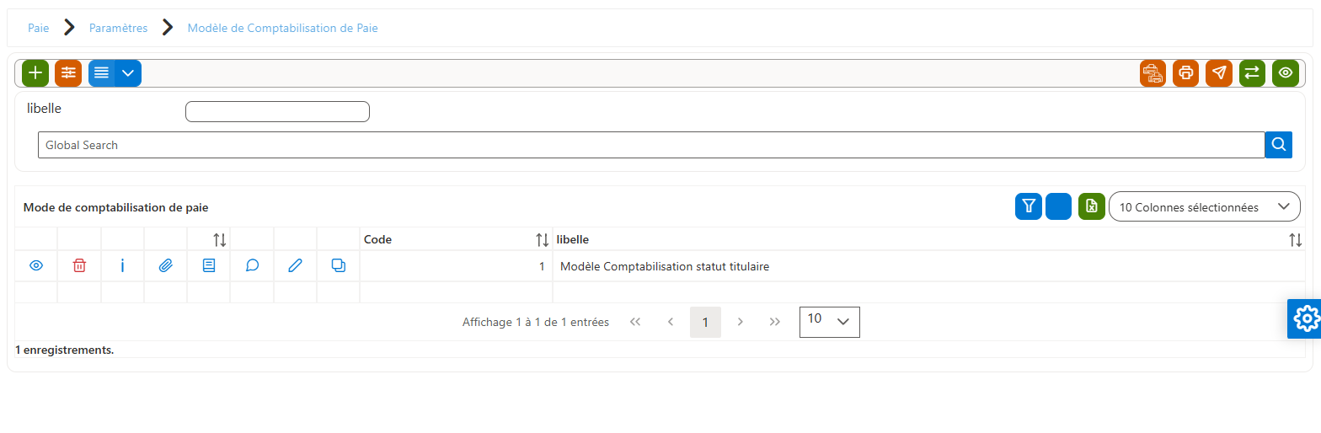View the row using eye icon
The height and width of the screenshot is (433, 1321).
(36, 266)
